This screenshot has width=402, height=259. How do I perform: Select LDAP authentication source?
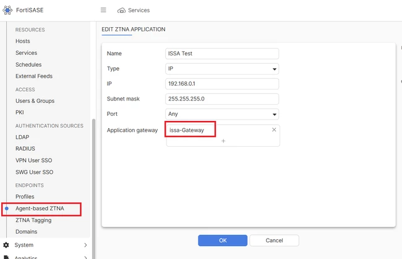22,137
